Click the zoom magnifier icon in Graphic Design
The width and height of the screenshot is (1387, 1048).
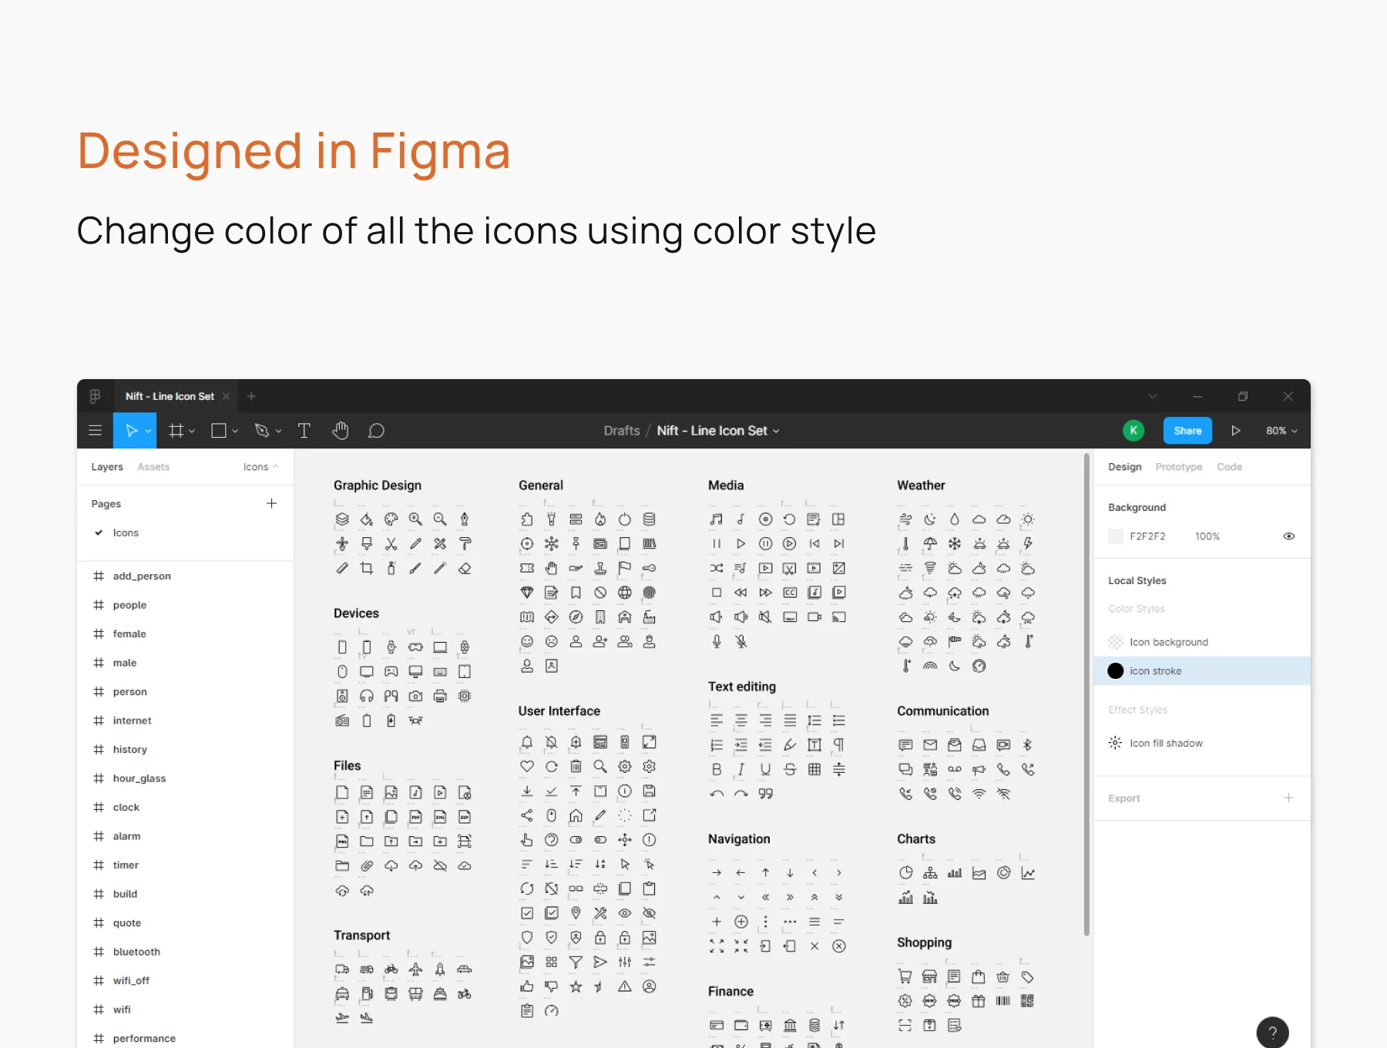[415, 519]
